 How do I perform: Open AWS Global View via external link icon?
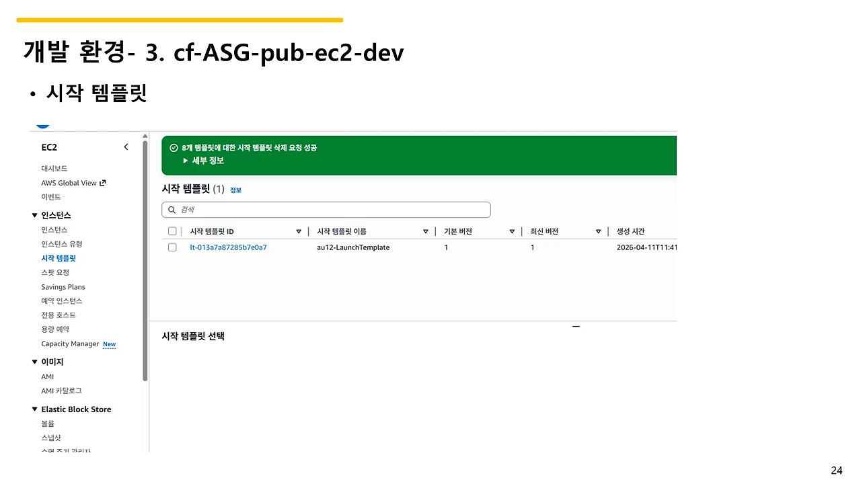pos(102,182)
